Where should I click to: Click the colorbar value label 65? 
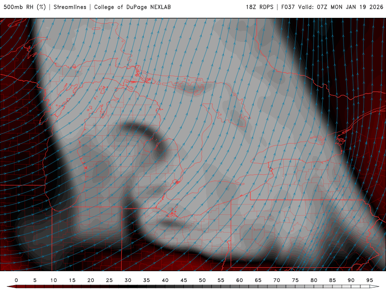(x=258, y=280)
